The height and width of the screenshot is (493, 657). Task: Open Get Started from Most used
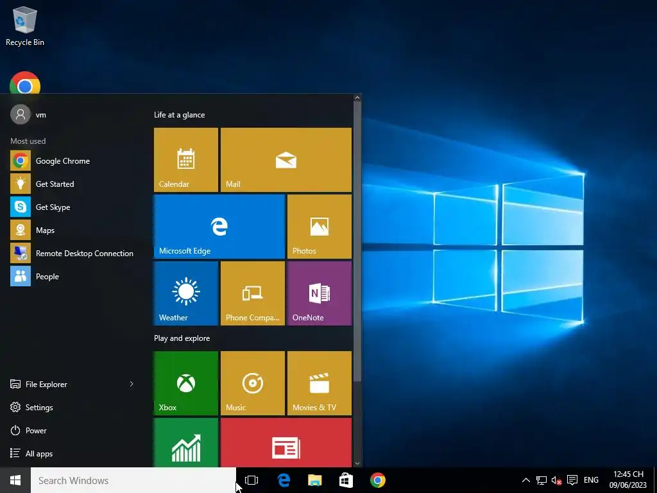pos(72,184)
